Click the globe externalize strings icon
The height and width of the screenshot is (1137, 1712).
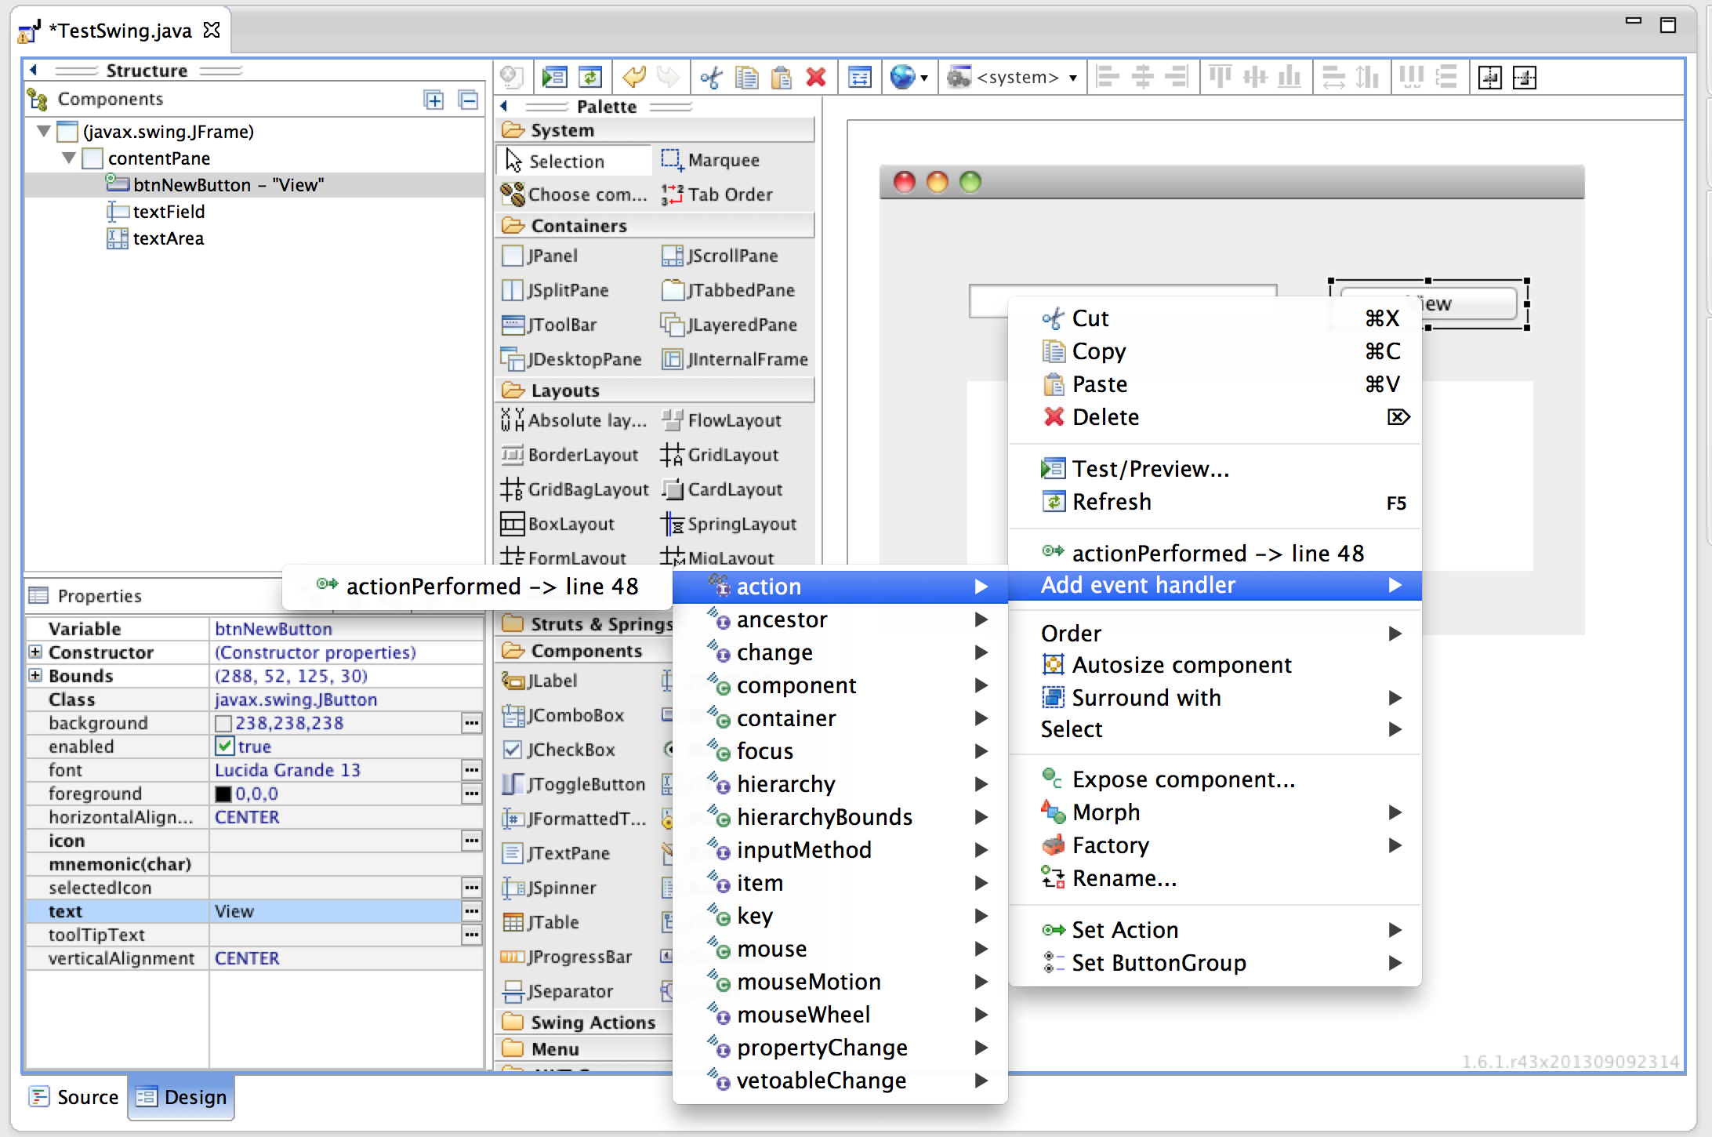click(x=902, y=77)
